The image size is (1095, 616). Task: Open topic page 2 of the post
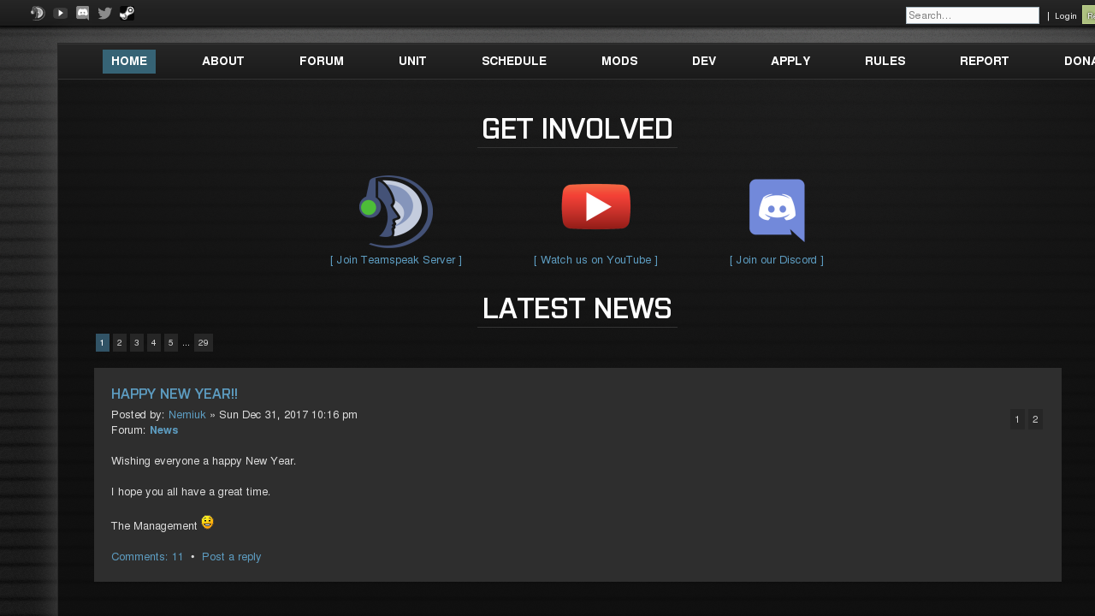pos(1035,419)
